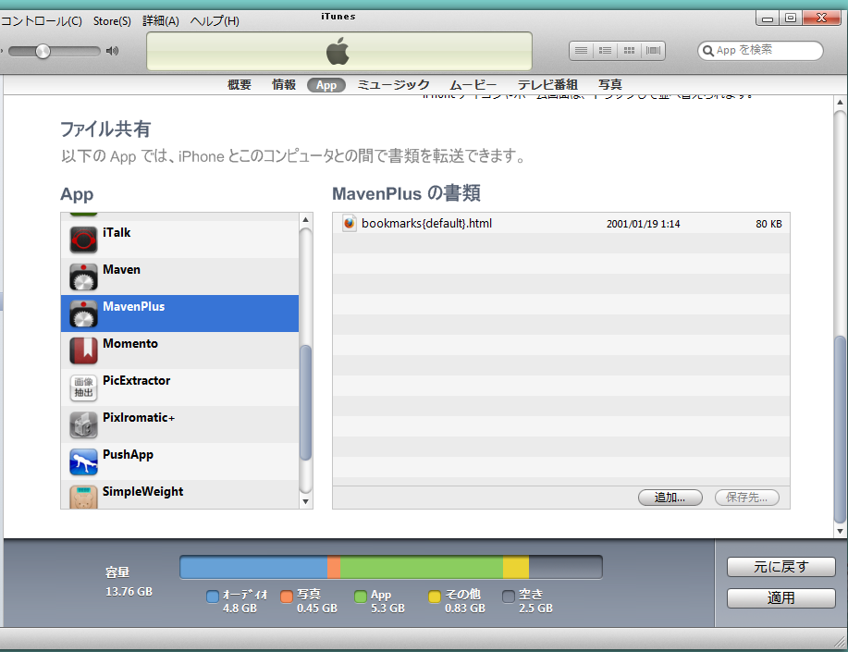
Task: Open the ヘルプ(H) menu
Action: (x=215, y=21)
